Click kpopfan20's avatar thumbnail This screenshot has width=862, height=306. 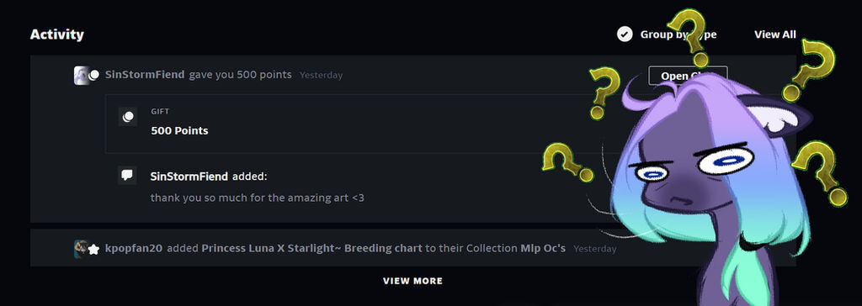pos(81,249)
